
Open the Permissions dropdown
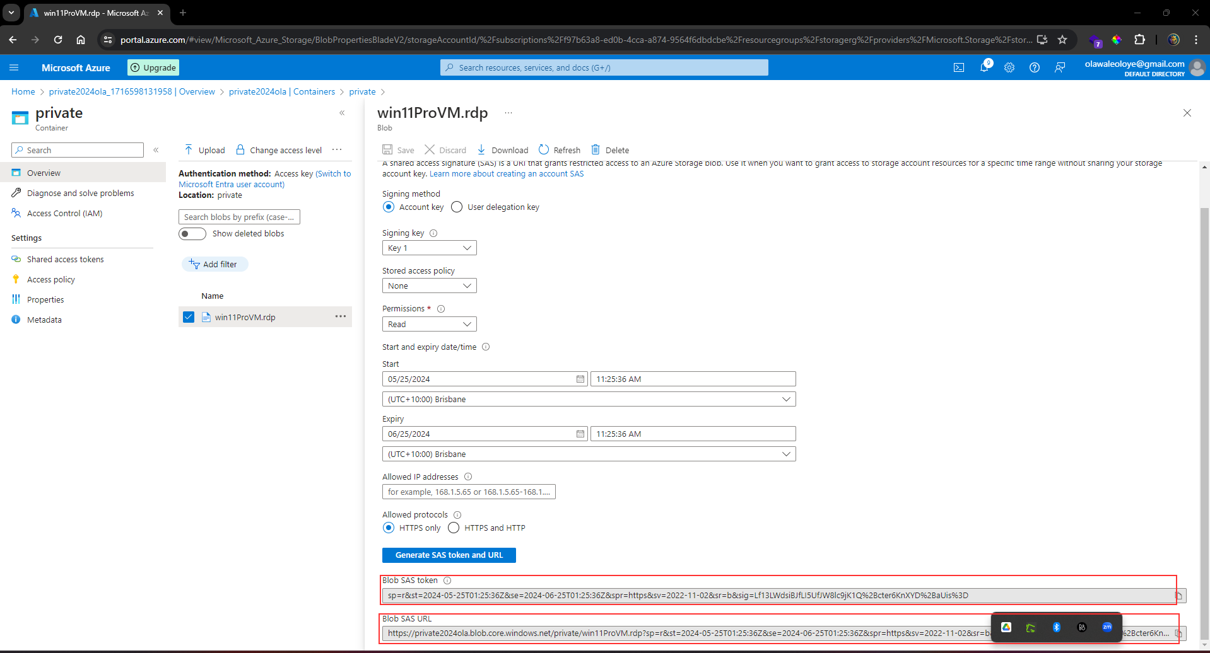click(430, 324)
